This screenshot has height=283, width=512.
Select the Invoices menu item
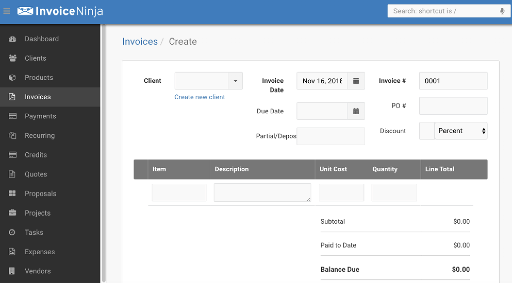[38, 96]
